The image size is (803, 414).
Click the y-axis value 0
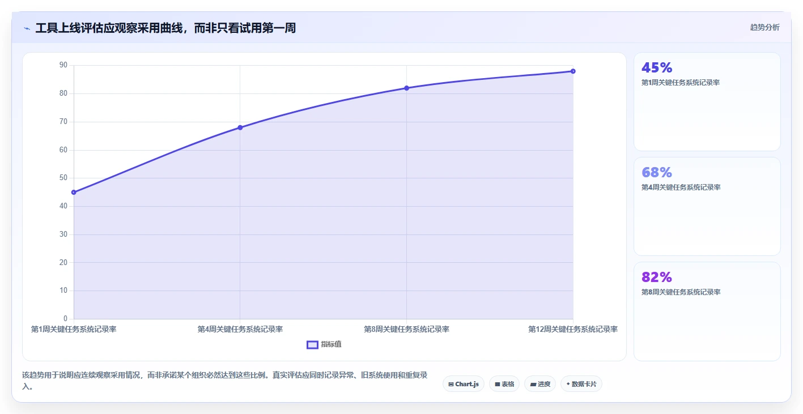click(65, 319)
